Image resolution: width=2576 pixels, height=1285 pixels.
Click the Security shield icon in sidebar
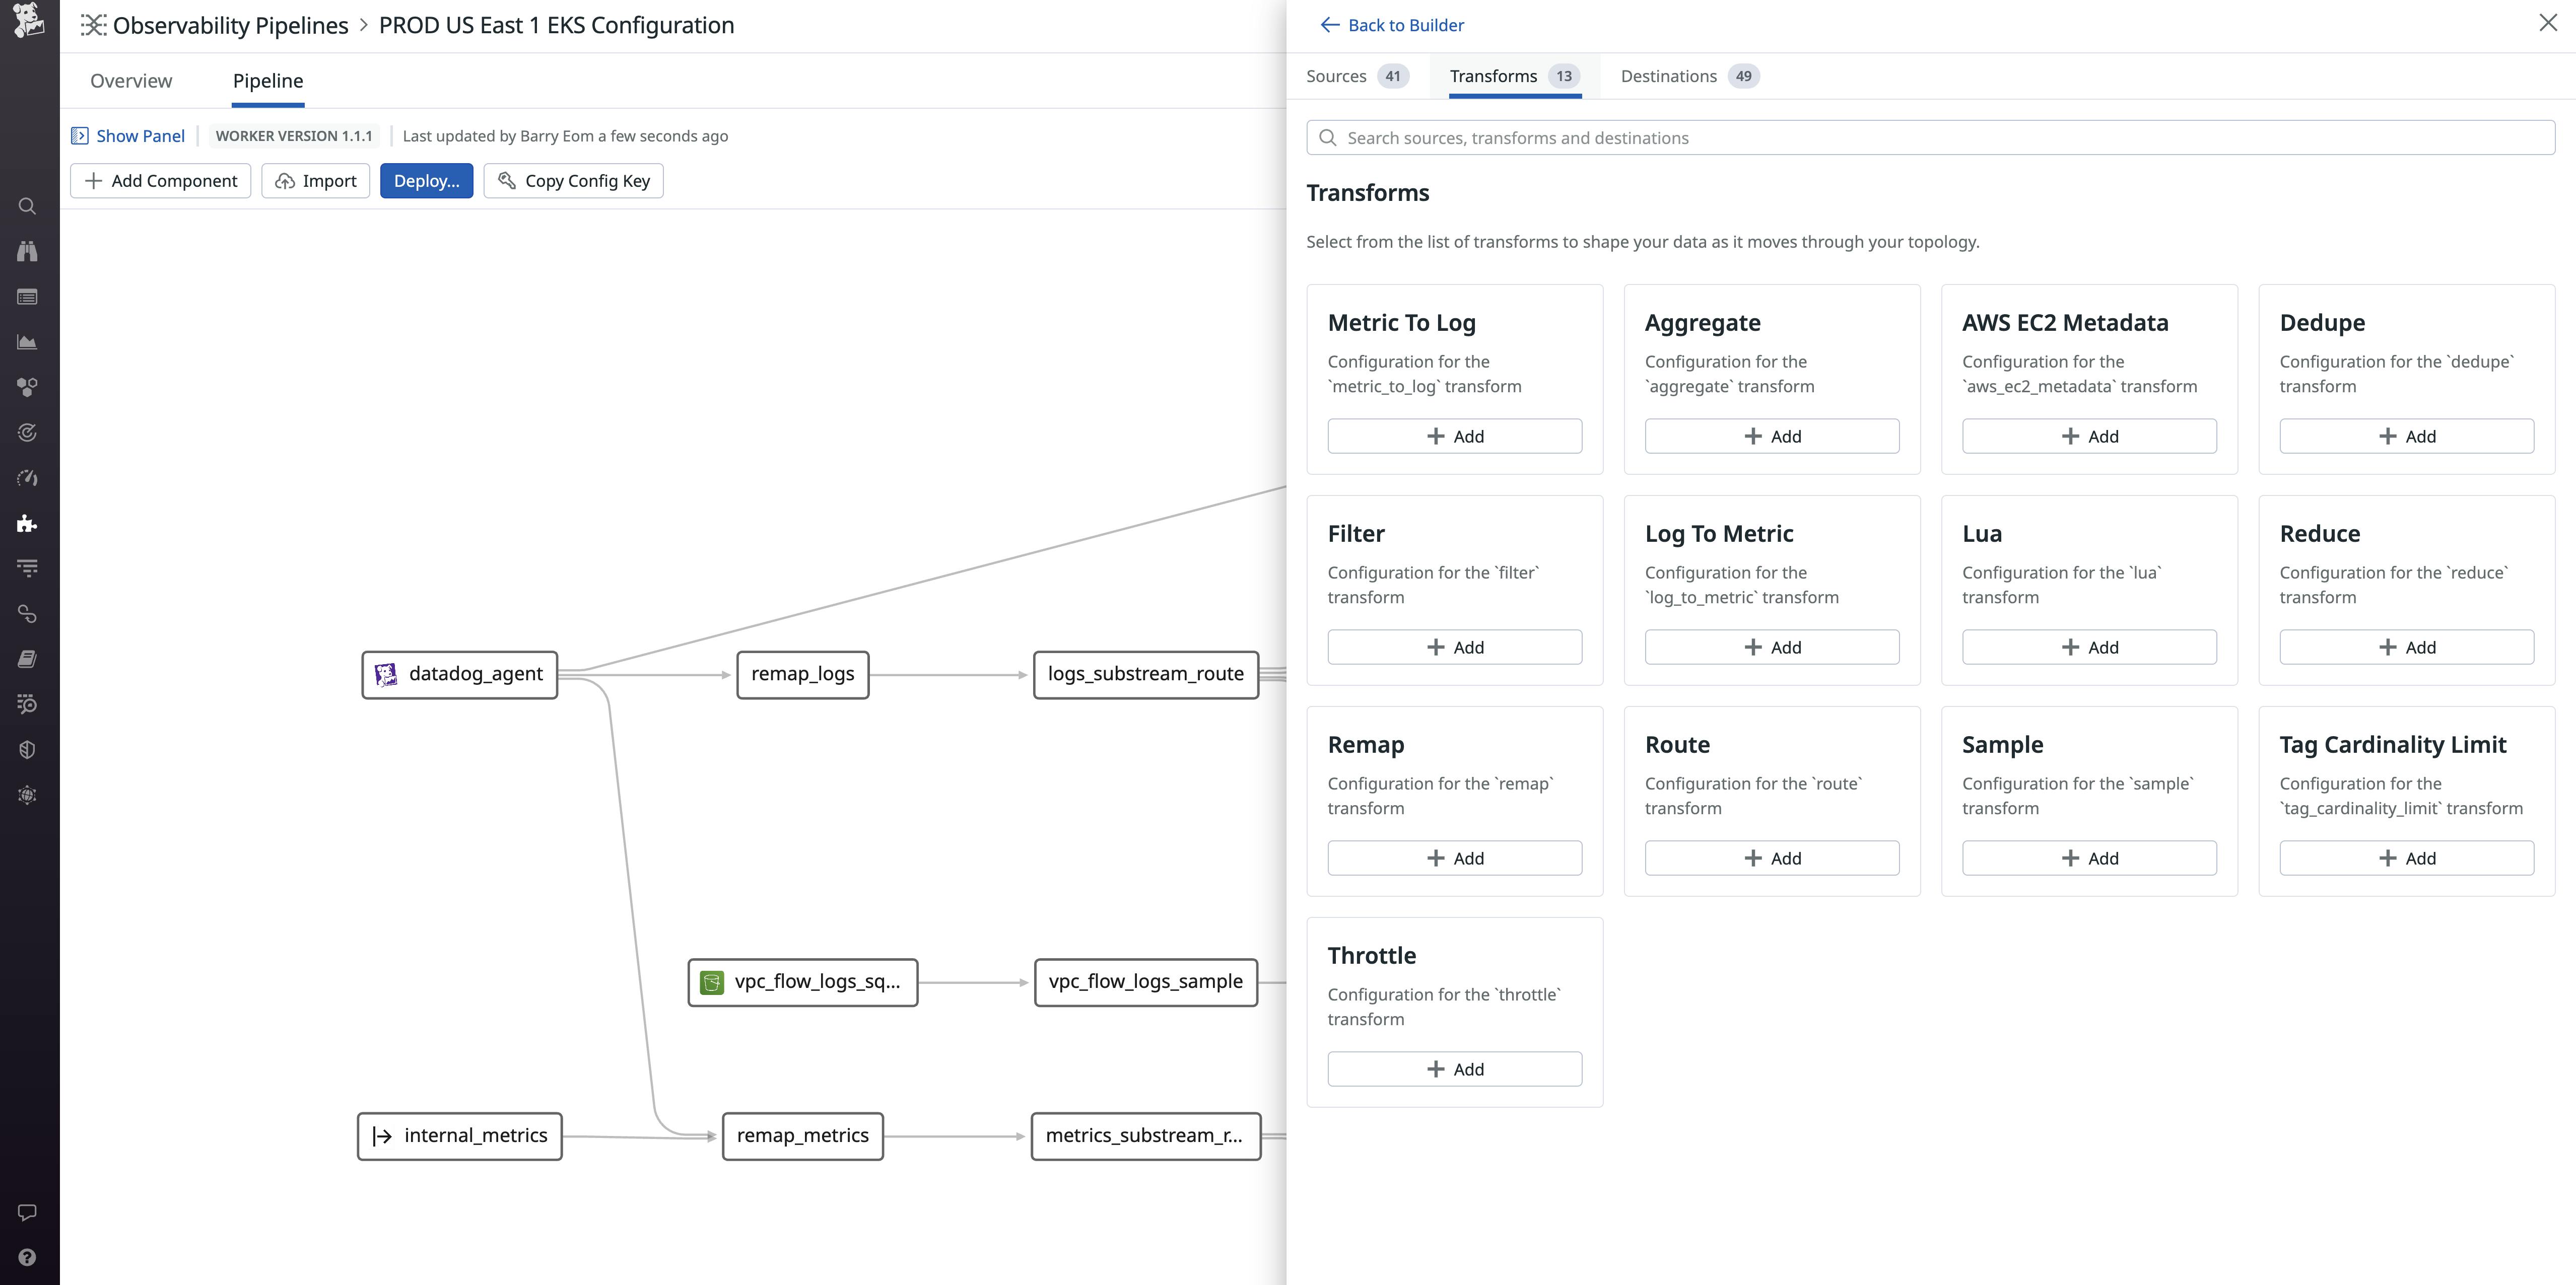tap(27, 749)
